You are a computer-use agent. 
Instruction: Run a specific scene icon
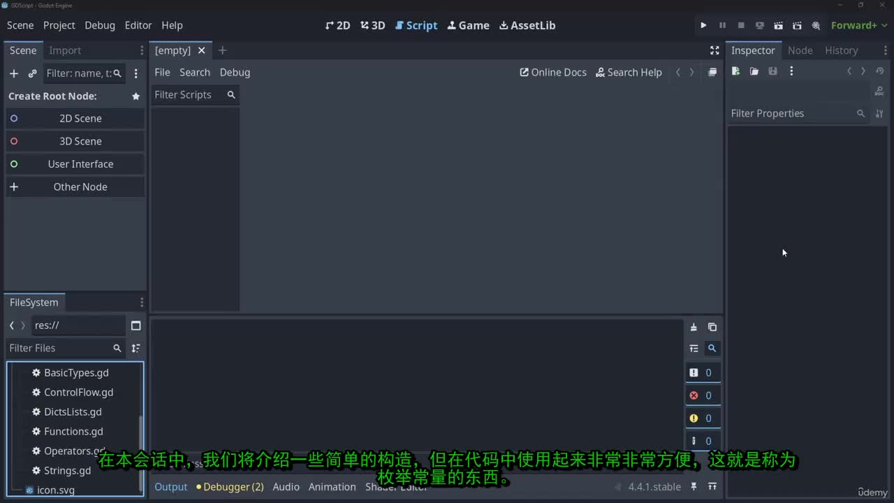coord(797,25)
